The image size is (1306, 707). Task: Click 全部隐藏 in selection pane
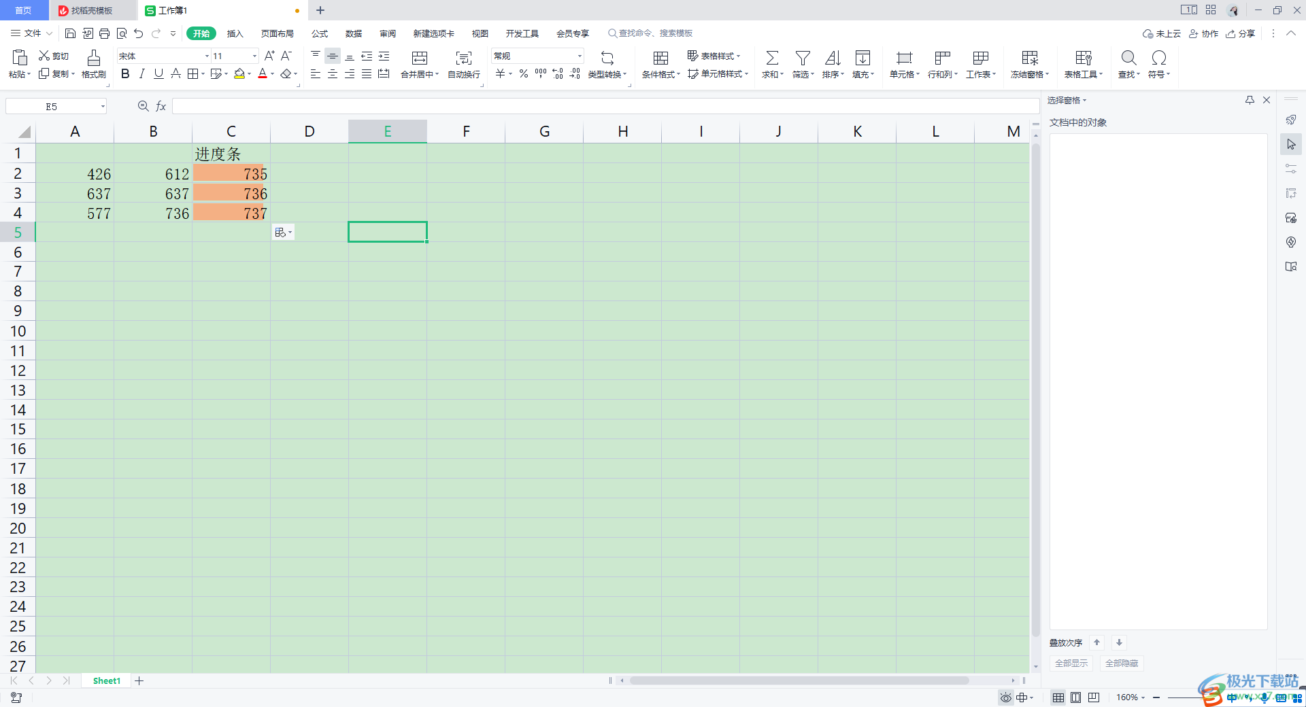(1122, 663)
